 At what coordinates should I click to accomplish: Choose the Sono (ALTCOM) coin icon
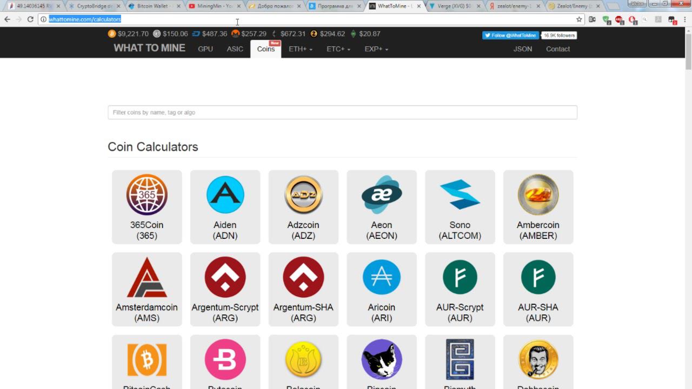pos(460,194)
